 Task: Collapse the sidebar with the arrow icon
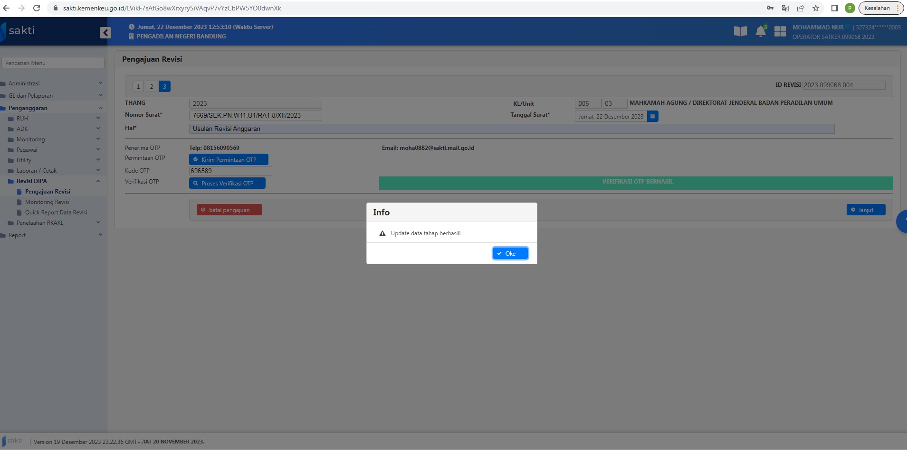(105, 32)
